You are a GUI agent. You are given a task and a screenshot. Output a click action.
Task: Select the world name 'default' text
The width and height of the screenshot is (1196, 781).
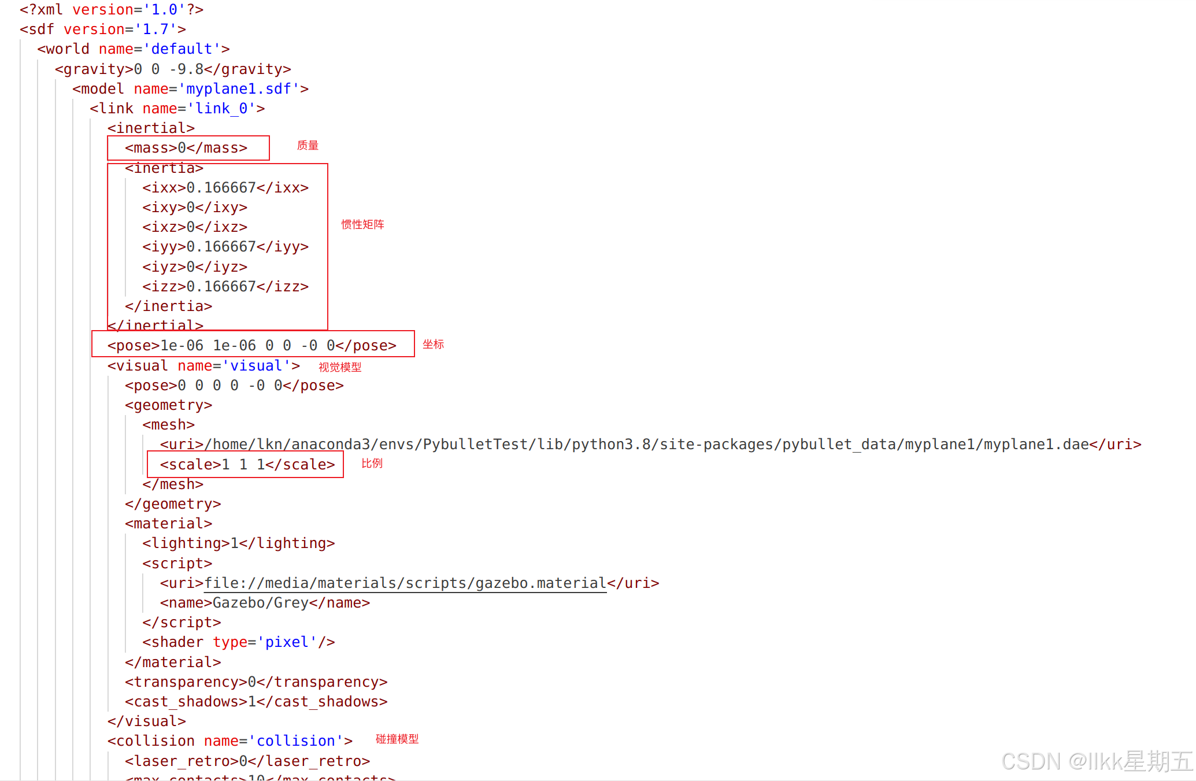click(182, 49)
